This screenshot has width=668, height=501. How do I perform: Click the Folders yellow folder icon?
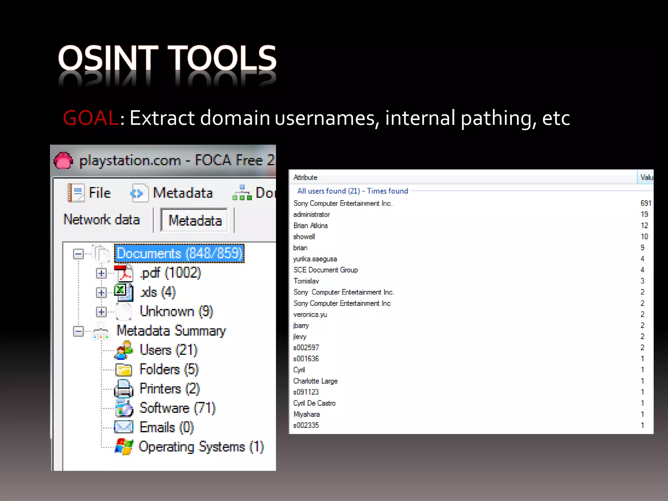click(124, 370)
